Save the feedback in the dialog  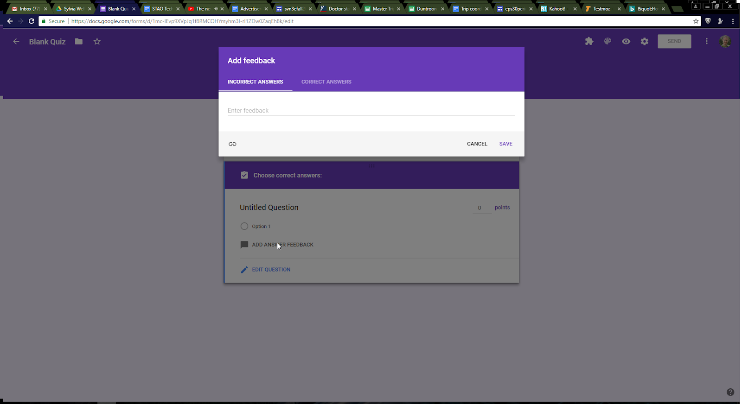tap(506, 144)
